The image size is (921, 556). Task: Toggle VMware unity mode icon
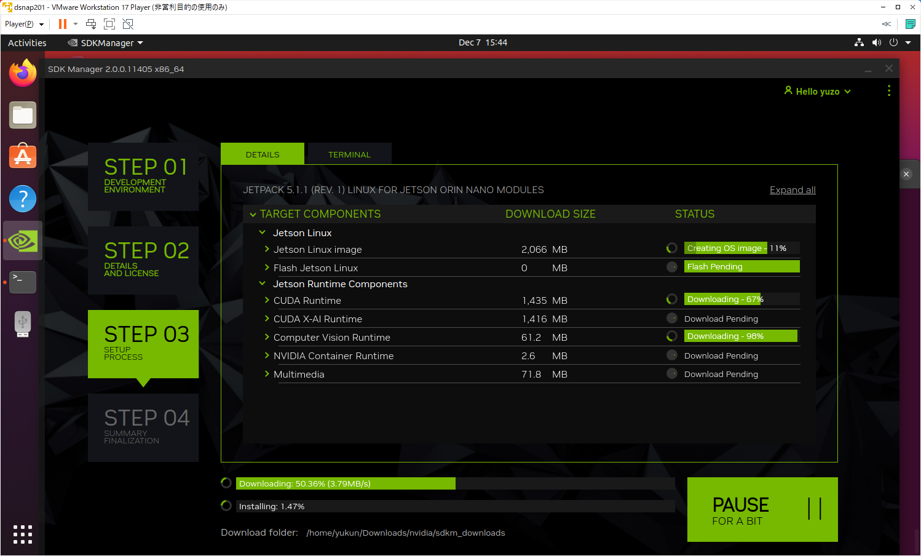128,24
